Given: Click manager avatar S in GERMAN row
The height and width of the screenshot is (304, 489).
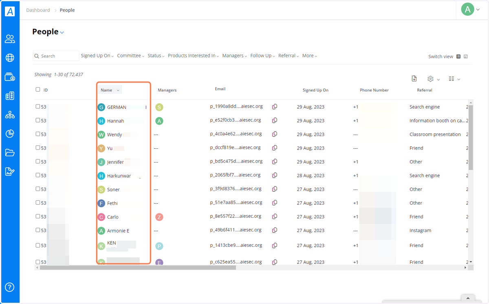Looking at the screenshot, I should [x=159, y=107].
